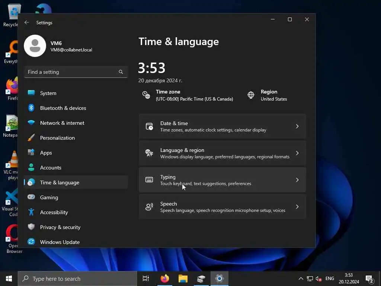Image resolution: width=381 pixels, height=286 pixels.
Task: Open Gaming settings category
Action: coord(76,197)
